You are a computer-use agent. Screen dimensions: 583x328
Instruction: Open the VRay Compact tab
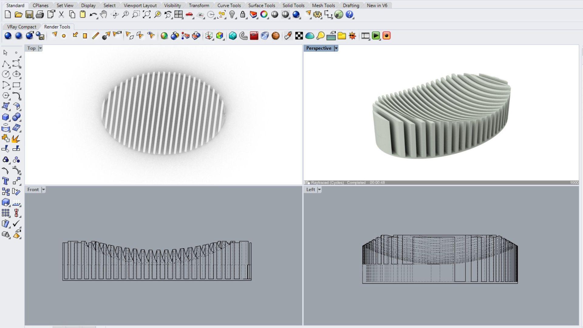click(x=22, y=27)
